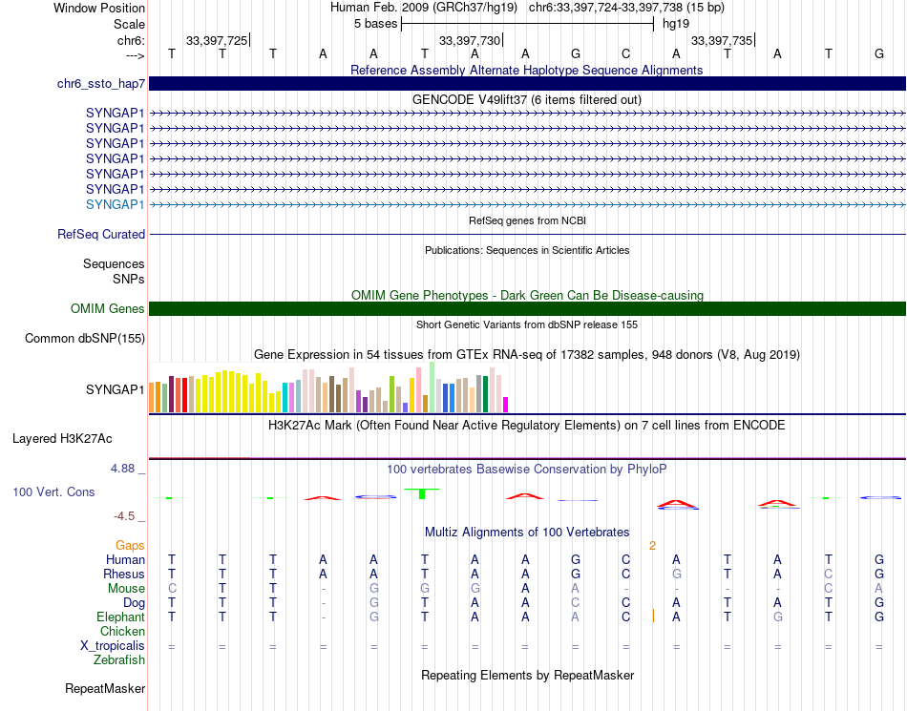The image size is (907, 711).
Task: Click the orange '2' gap count
Action: [652, 546]
